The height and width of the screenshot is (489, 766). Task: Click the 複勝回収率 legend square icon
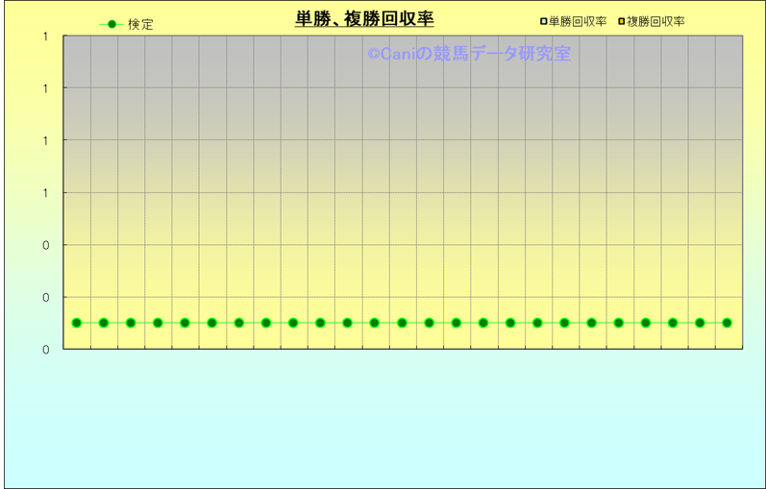[622, 21]
